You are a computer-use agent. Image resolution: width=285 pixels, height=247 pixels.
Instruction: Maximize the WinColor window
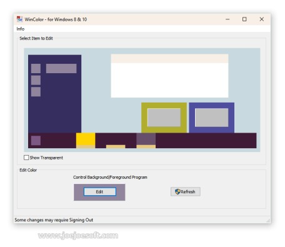coord(244,19)
